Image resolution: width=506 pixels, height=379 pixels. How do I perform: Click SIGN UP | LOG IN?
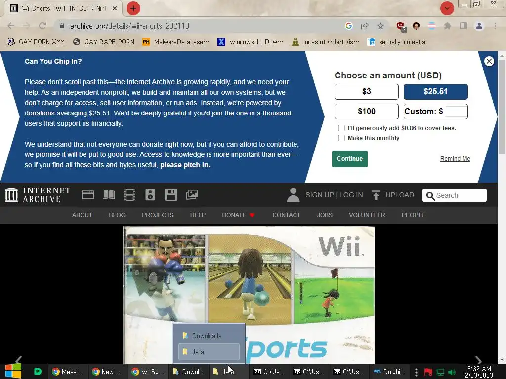334,195
